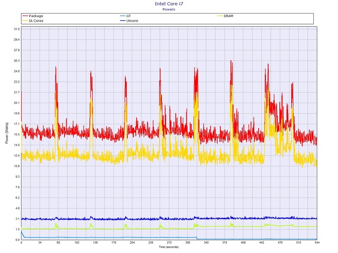Click the Power (Watts) axis label

(7, 133)
